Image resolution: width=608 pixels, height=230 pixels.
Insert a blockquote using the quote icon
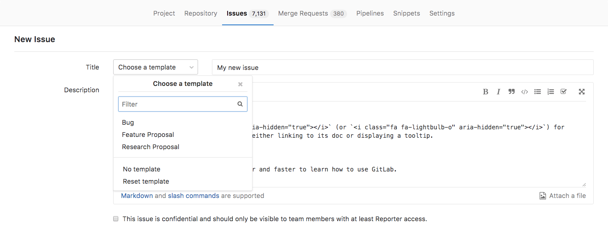click(511, 92)
